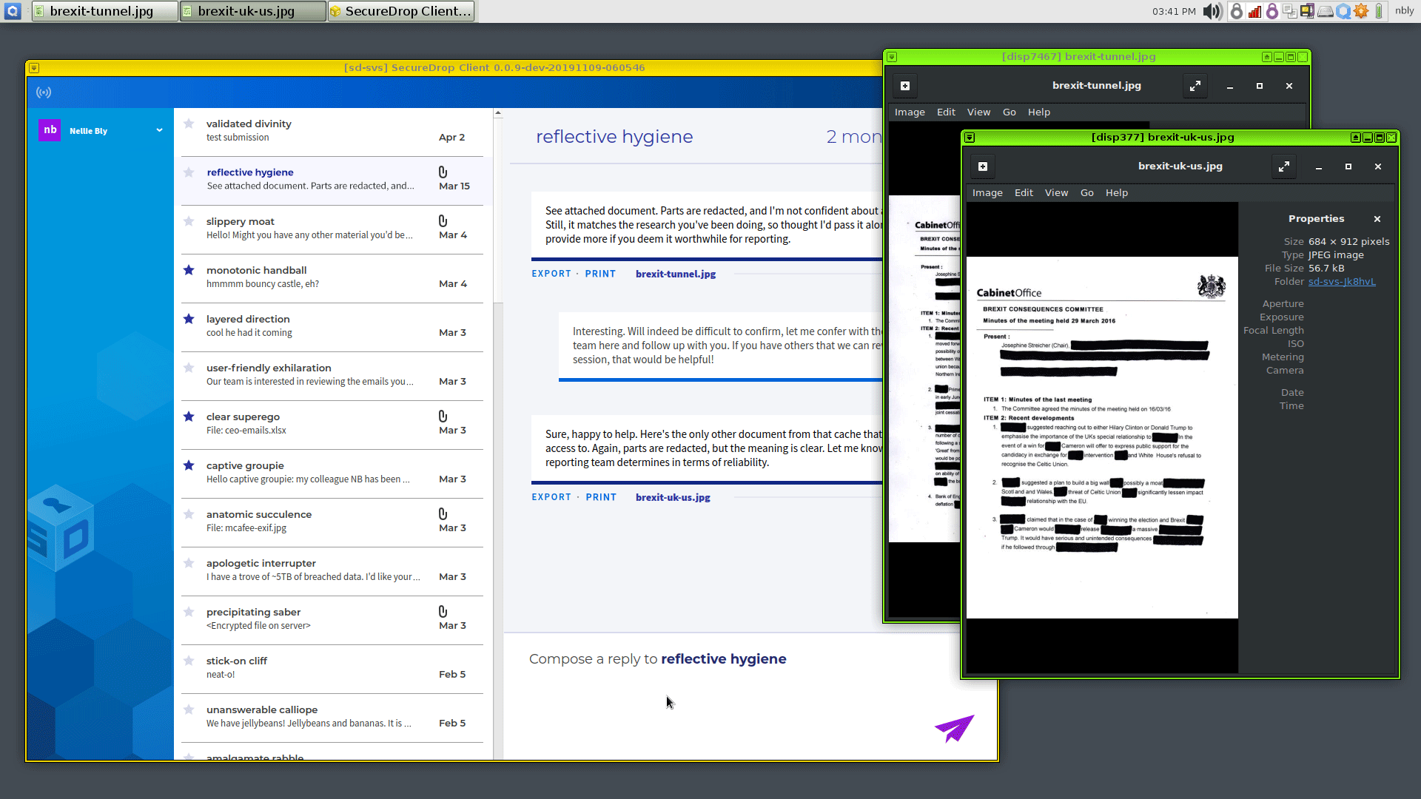Viewport: 1421px width, 799px height.
Task: Click the volume icon in the system tray
Action: coord(1212,11)
